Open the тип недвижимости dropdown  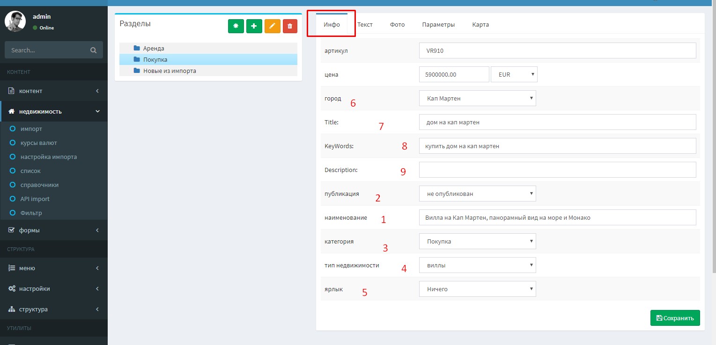(x=477, y=265)
